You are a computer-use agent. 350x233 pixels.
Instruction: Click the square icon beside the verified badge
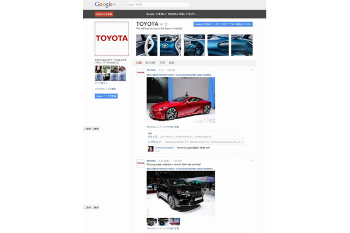[166, 24]
